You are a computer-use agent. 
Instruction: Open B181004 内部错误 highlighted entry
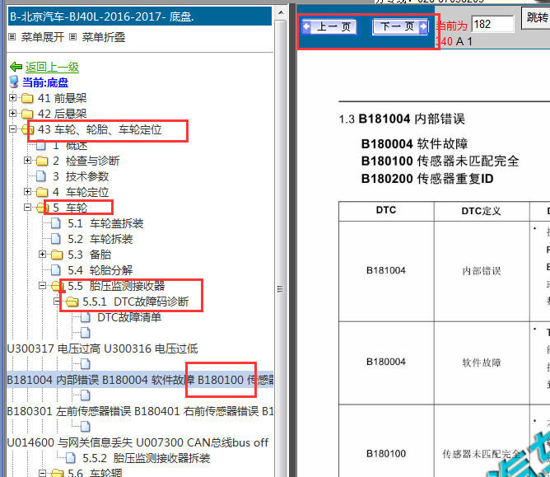point(140,380)
